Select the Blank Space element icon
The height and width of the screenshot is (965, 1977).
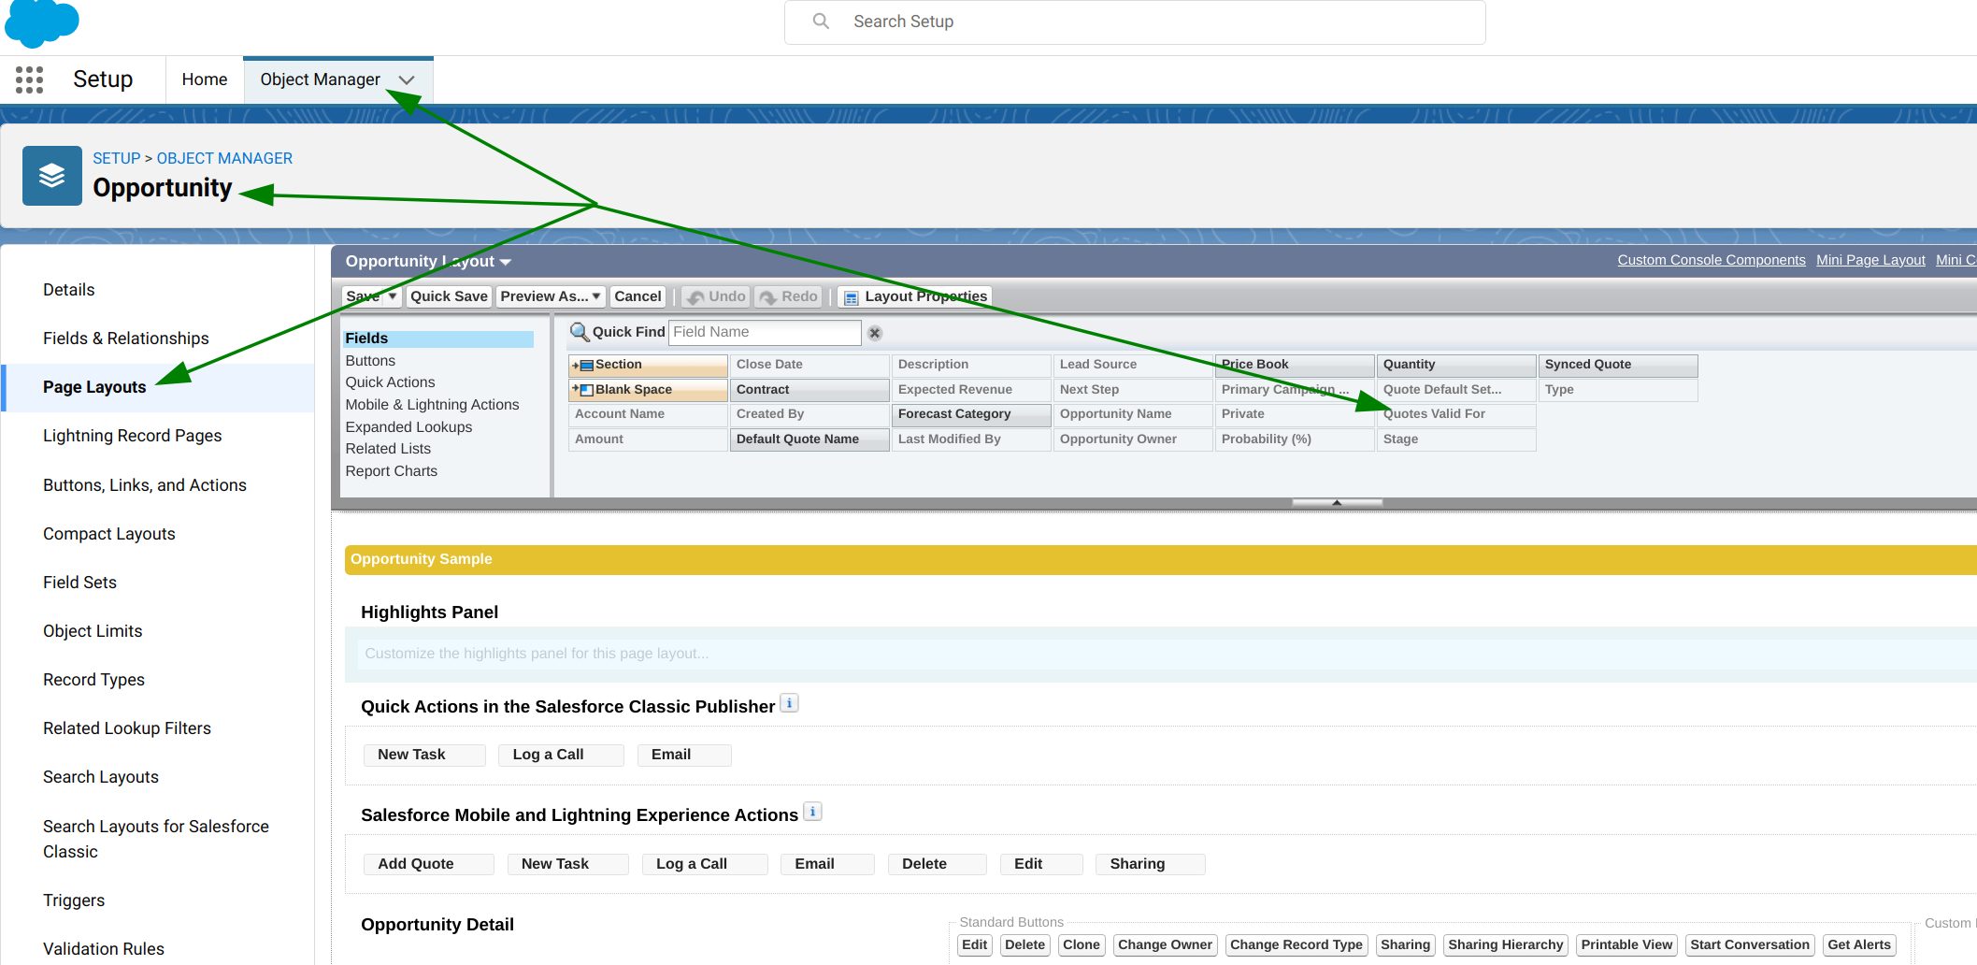(x=583, y=390)
